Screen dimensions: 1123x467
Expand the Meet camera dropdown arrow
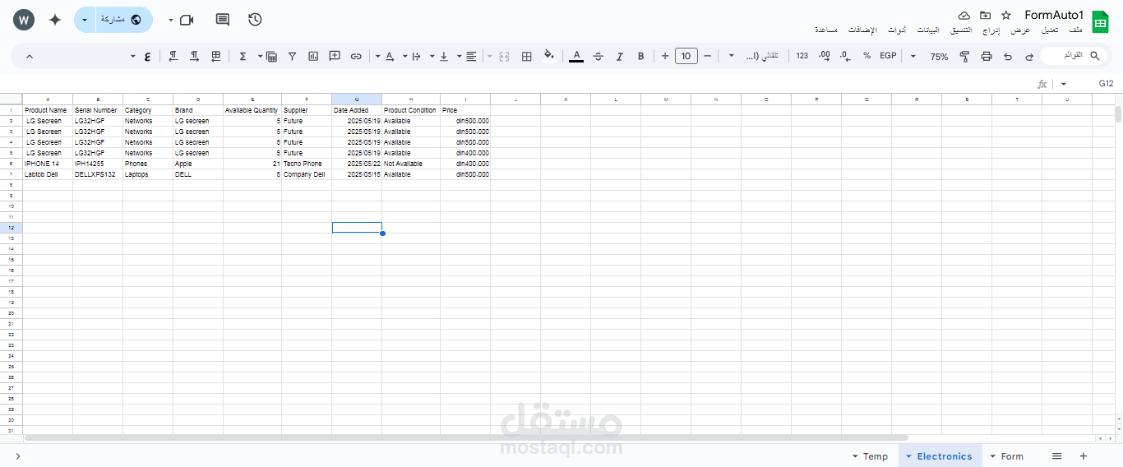click(x=170, y=20)
